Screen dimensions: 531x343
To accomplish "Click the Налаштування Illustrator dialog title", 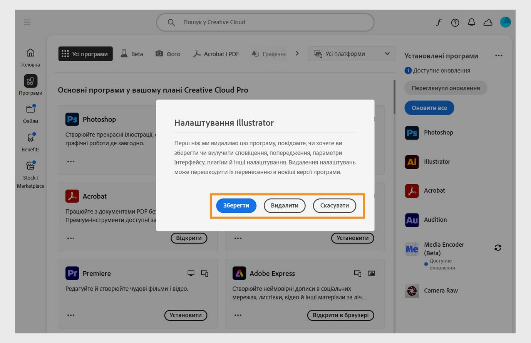I will click(224, 123).
